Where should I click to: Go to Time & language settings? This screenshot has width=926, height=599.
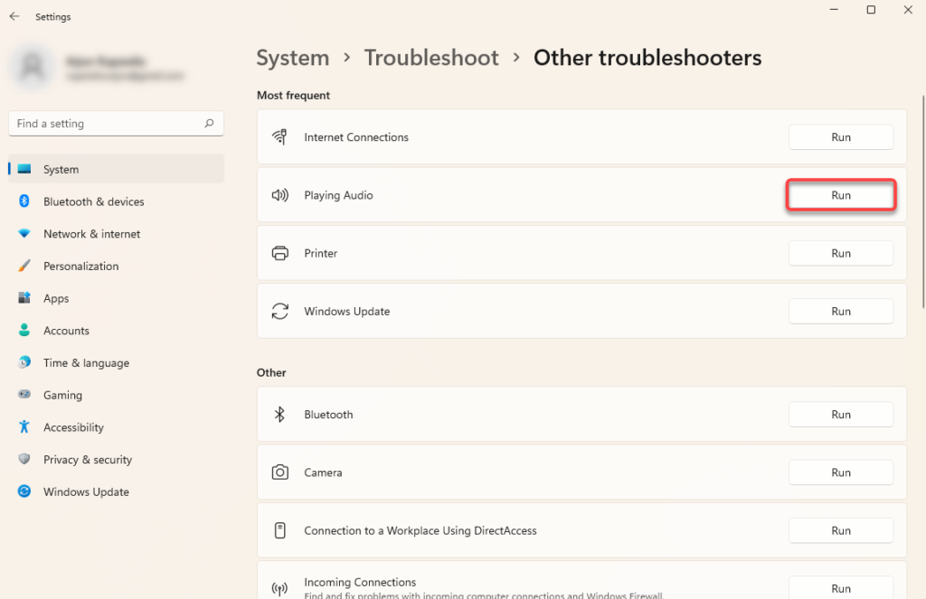86,363
